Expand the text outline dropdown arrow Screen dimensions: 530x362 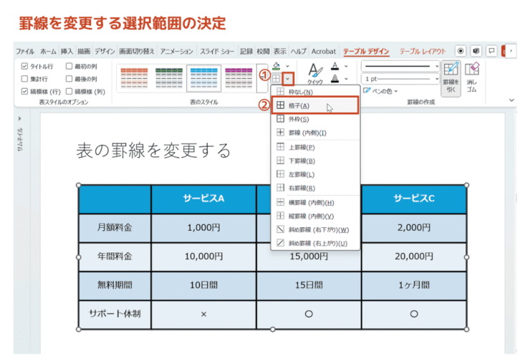[x=346, y=78]
